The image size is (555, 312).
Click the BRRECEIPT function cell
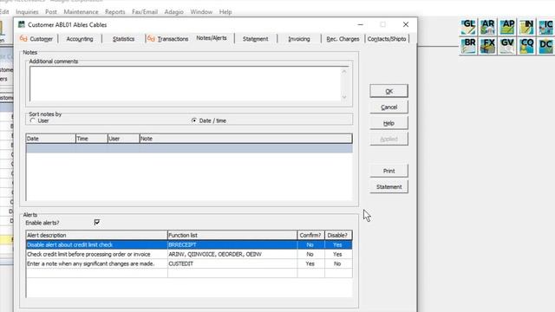coord(232,244)
